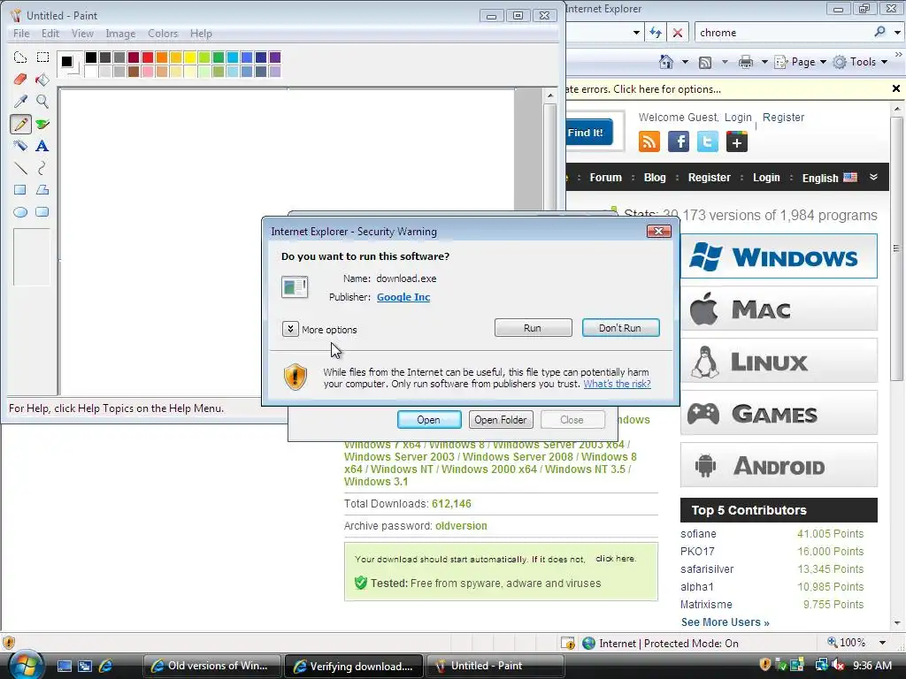Click the magnifier search icon in IE

click(x=879, y=32)
